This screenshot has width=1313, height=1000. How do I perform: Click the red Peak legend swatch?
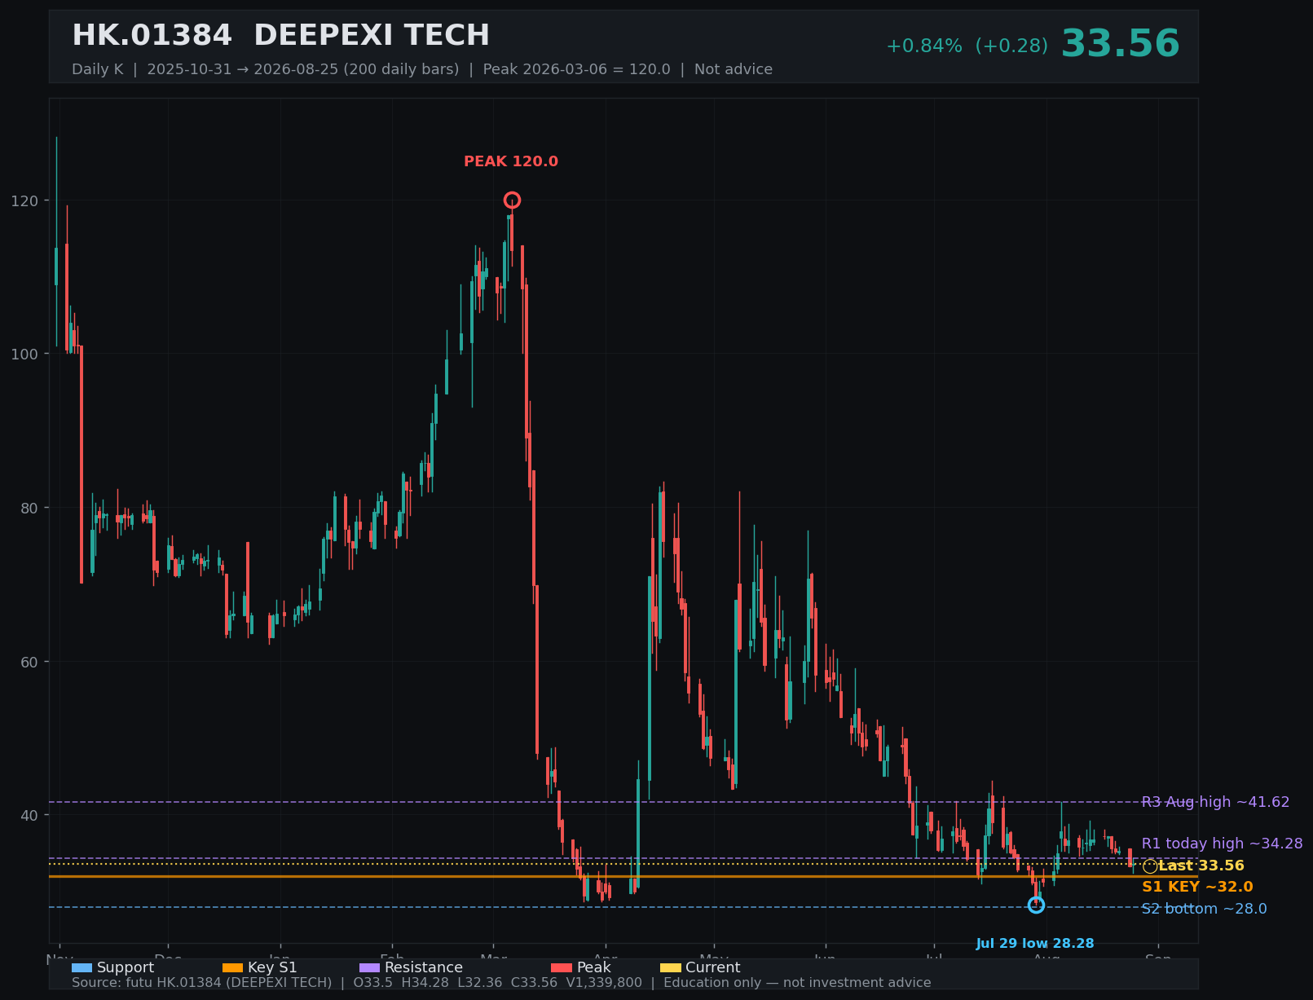pyautogui.click(x=562, y=967)
